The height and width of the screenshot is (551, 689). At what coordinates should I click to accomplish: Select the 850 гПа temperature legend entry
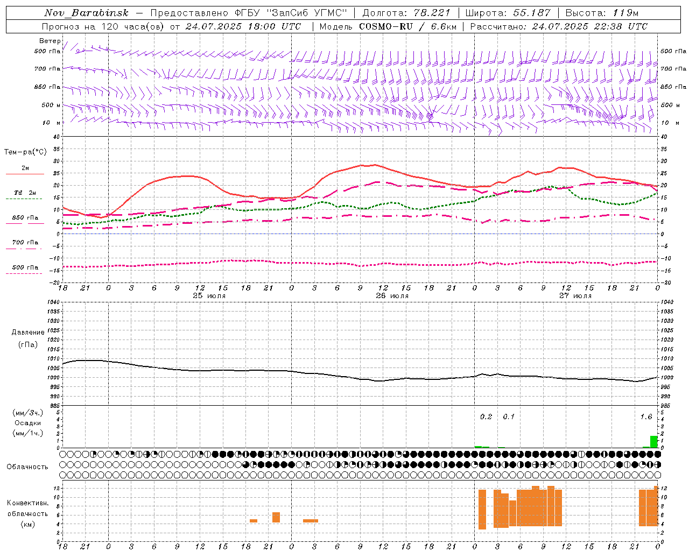(25, 220)
